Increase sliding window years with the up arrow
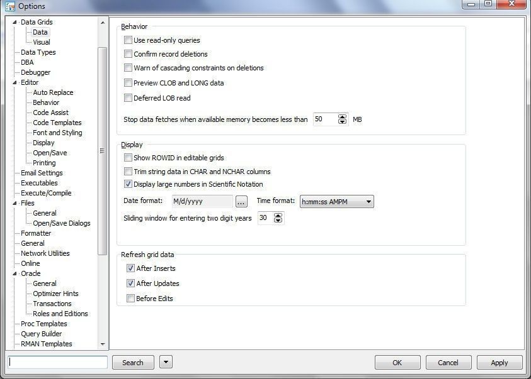 pos(278,216)
